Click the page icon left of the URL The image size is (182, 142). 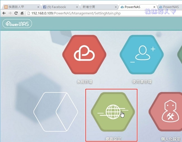click(28, 13)
